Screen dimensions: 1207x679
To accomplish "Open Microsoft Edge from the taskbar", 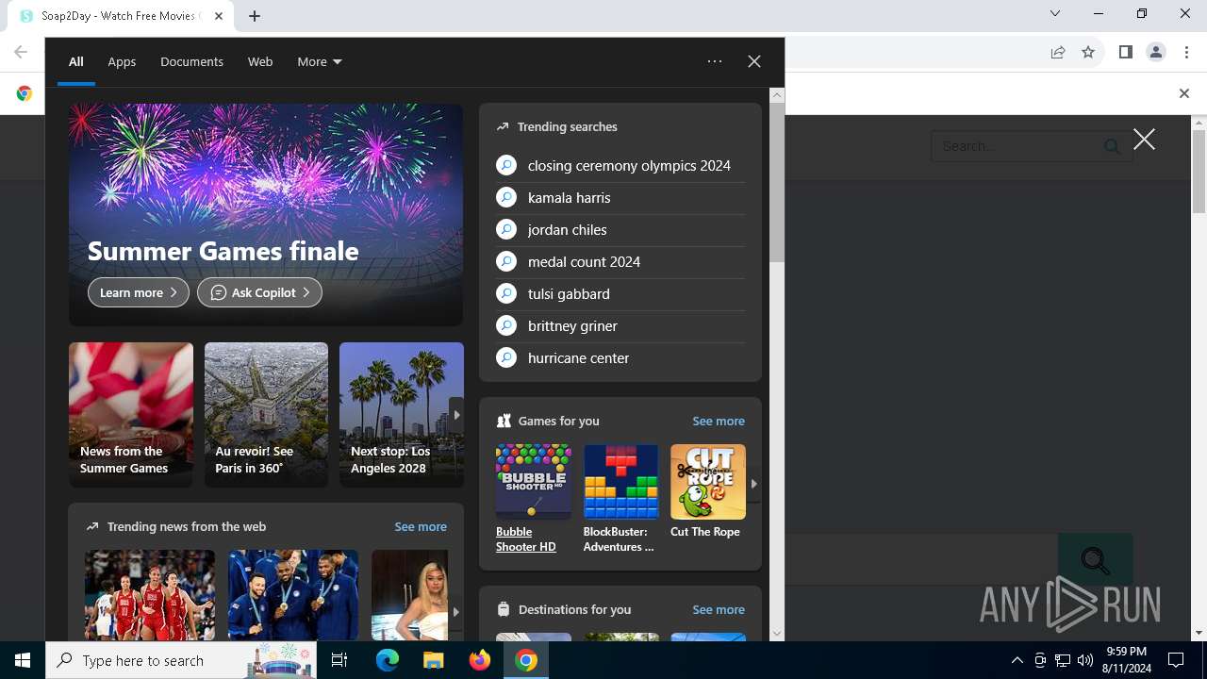I will [388, 660].
